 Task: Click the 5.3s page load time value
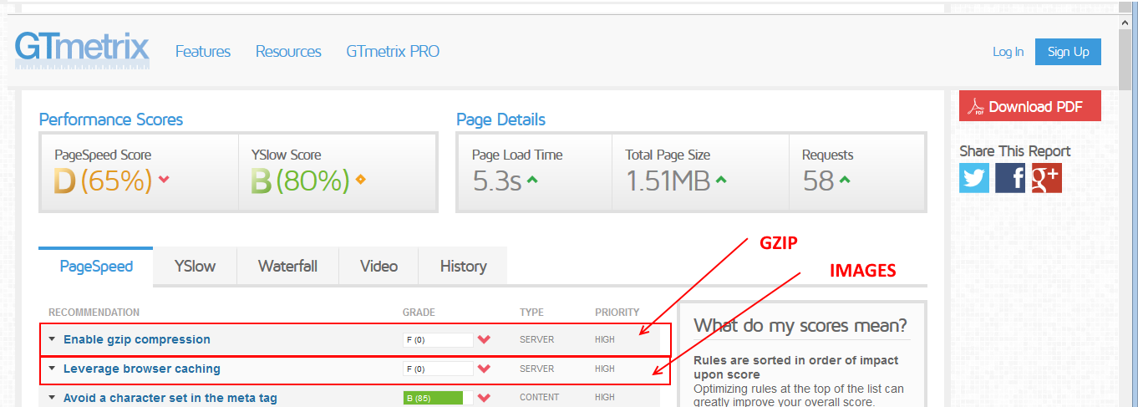point(496,181)
